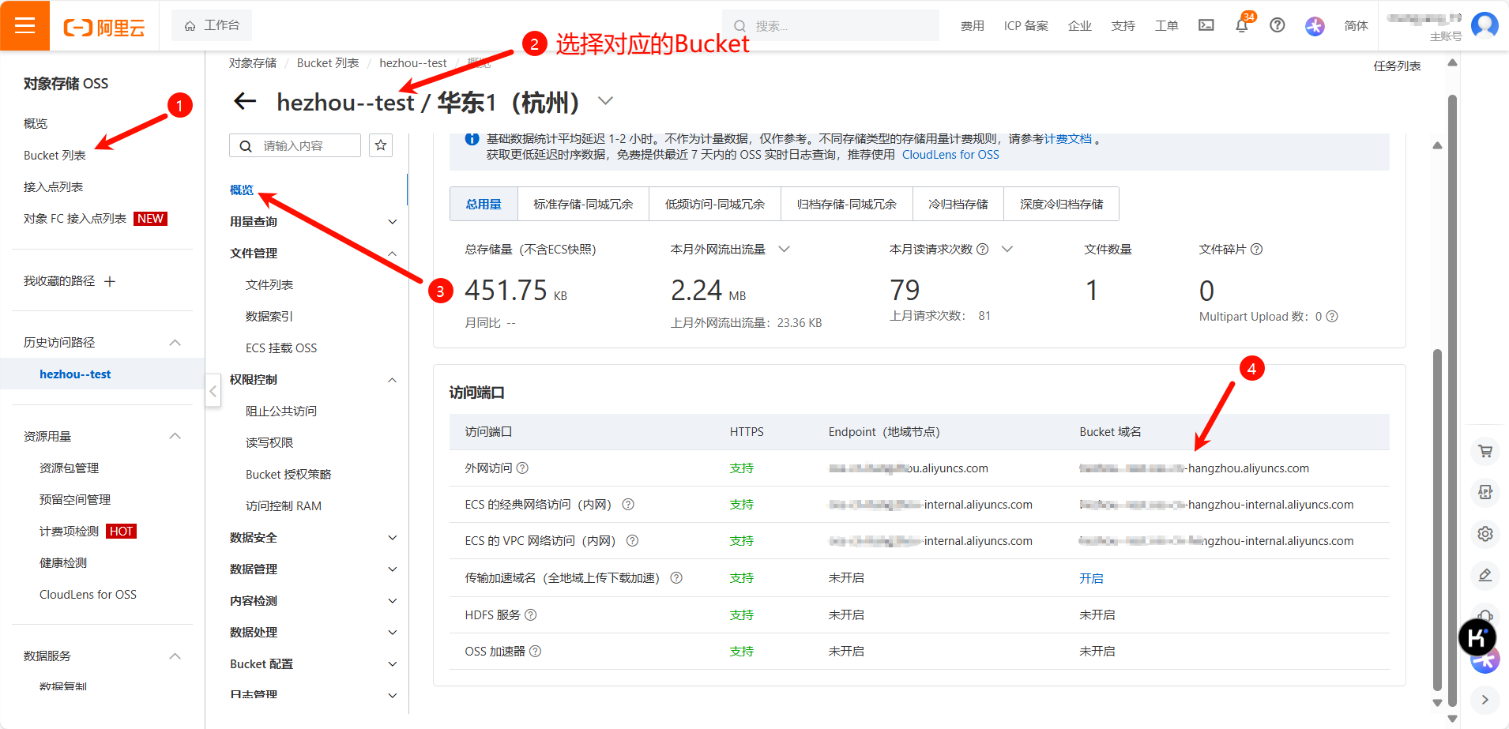Click the notification bell icon
This screenshot has width=1509, height=729.
coord(1242,25)
